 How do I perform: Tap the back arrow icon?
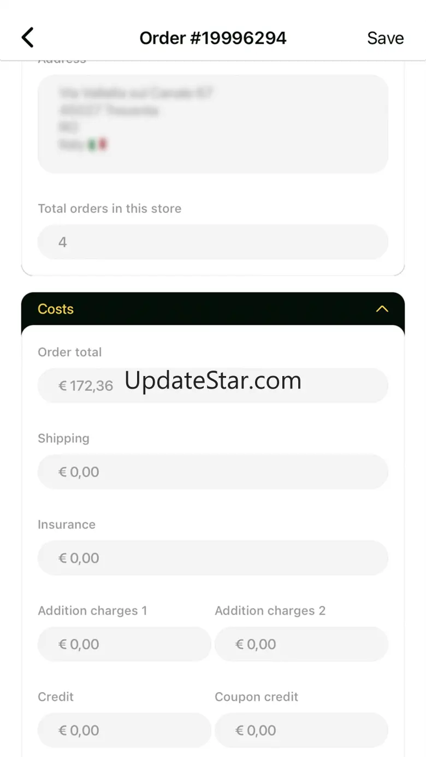(x=27, y=38)
